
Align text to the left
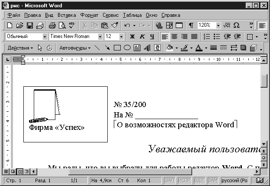164,37
